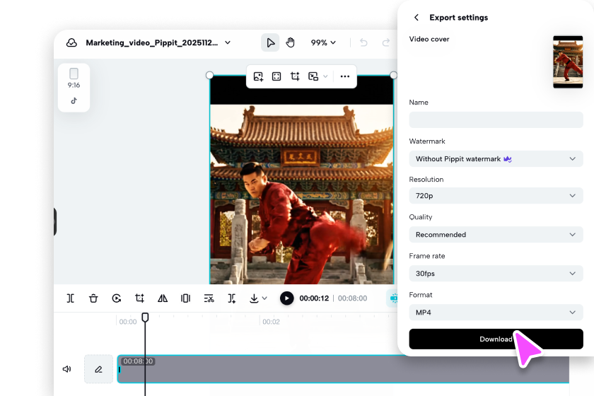
Task: Expand the arrange options chevron in floating toolbar
Action: [325, 76]
